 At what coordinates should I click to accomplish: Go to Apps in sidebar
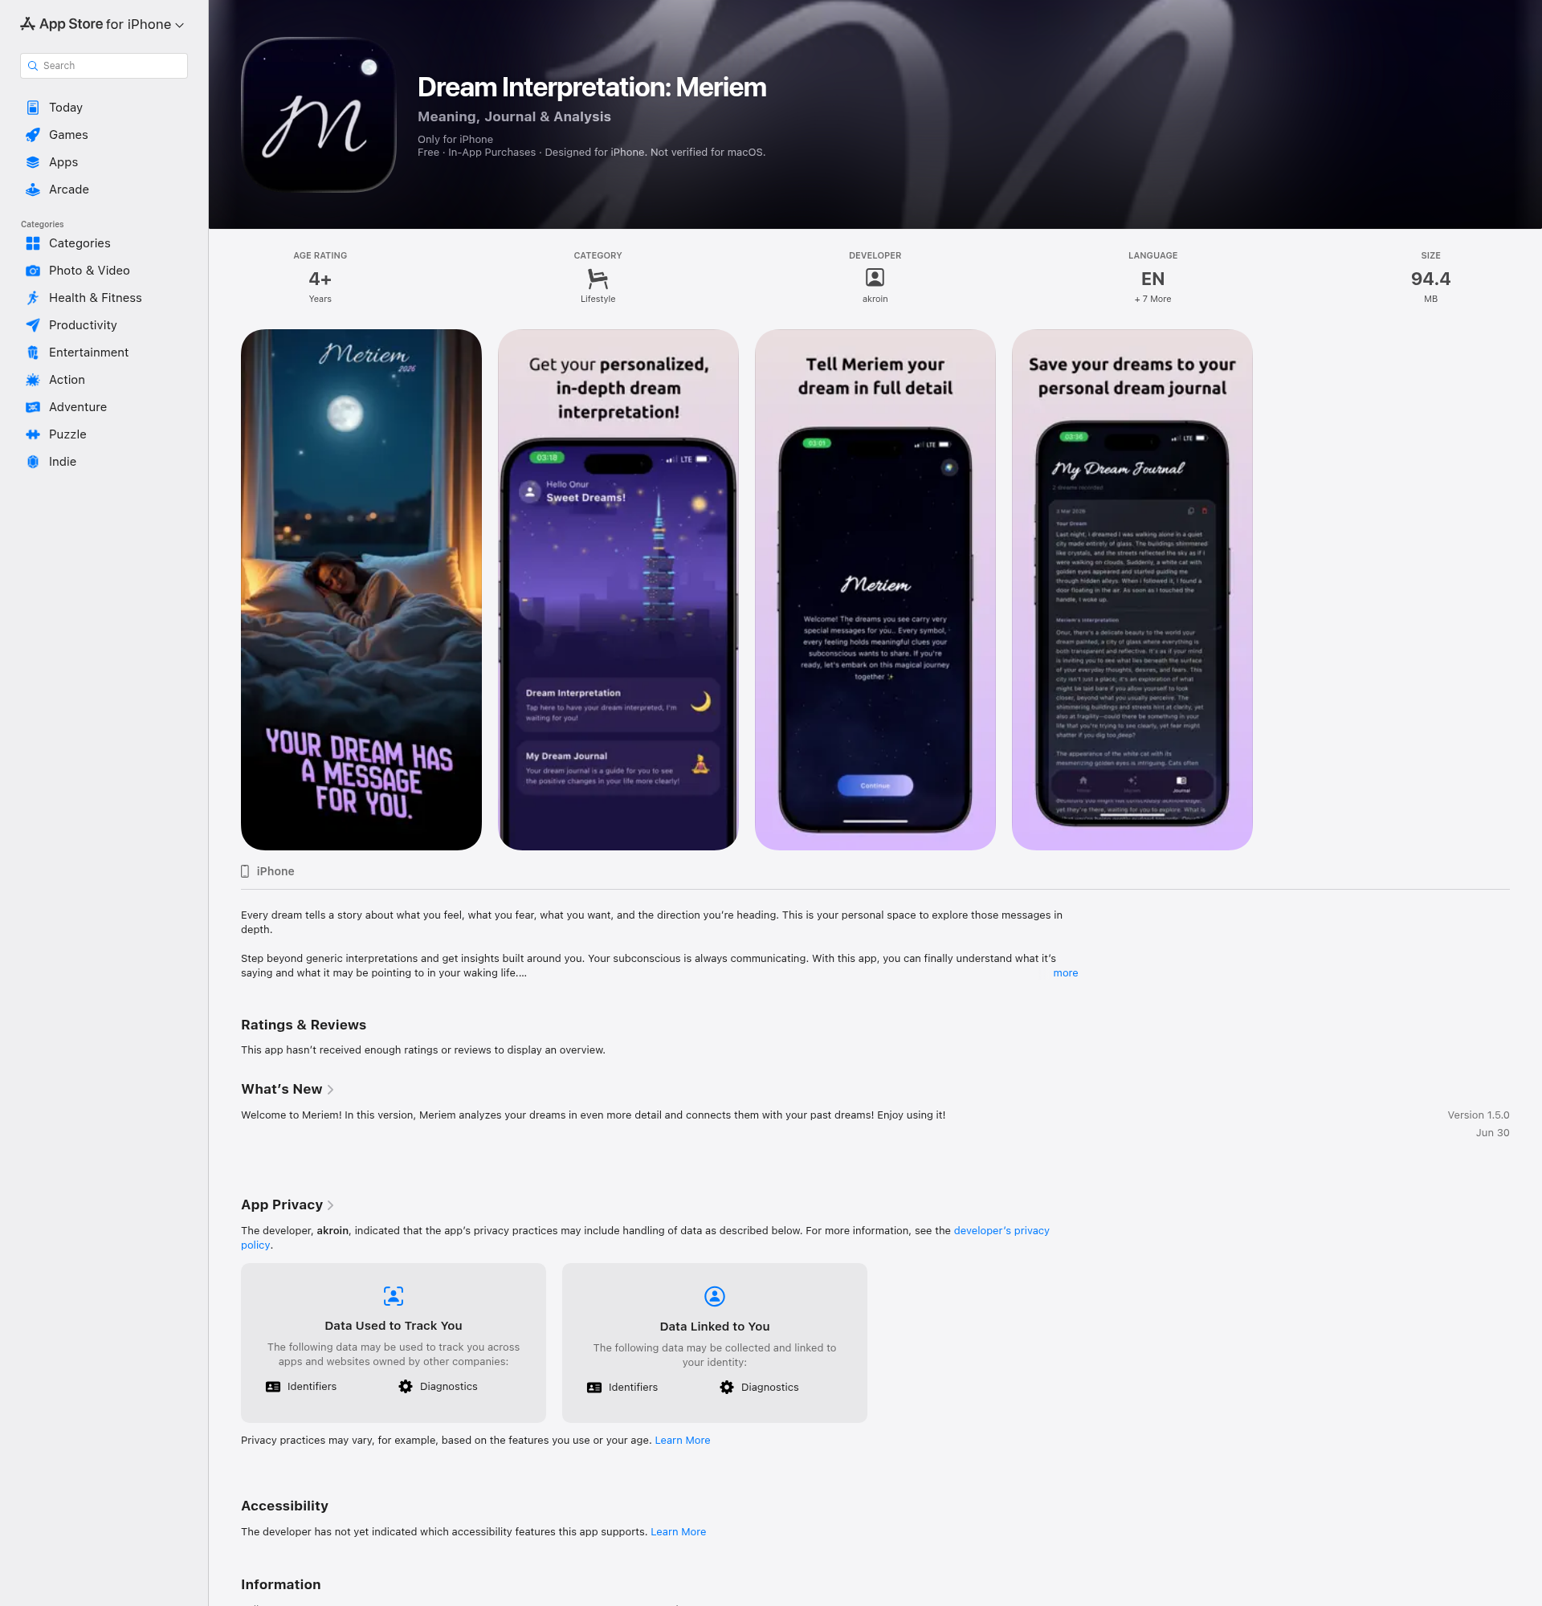pos(63,162)
